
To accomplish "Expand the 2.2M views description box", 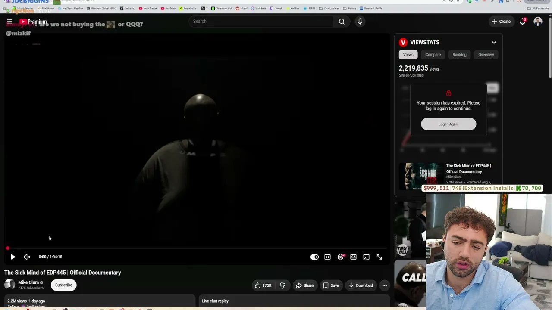I will 100,301.
